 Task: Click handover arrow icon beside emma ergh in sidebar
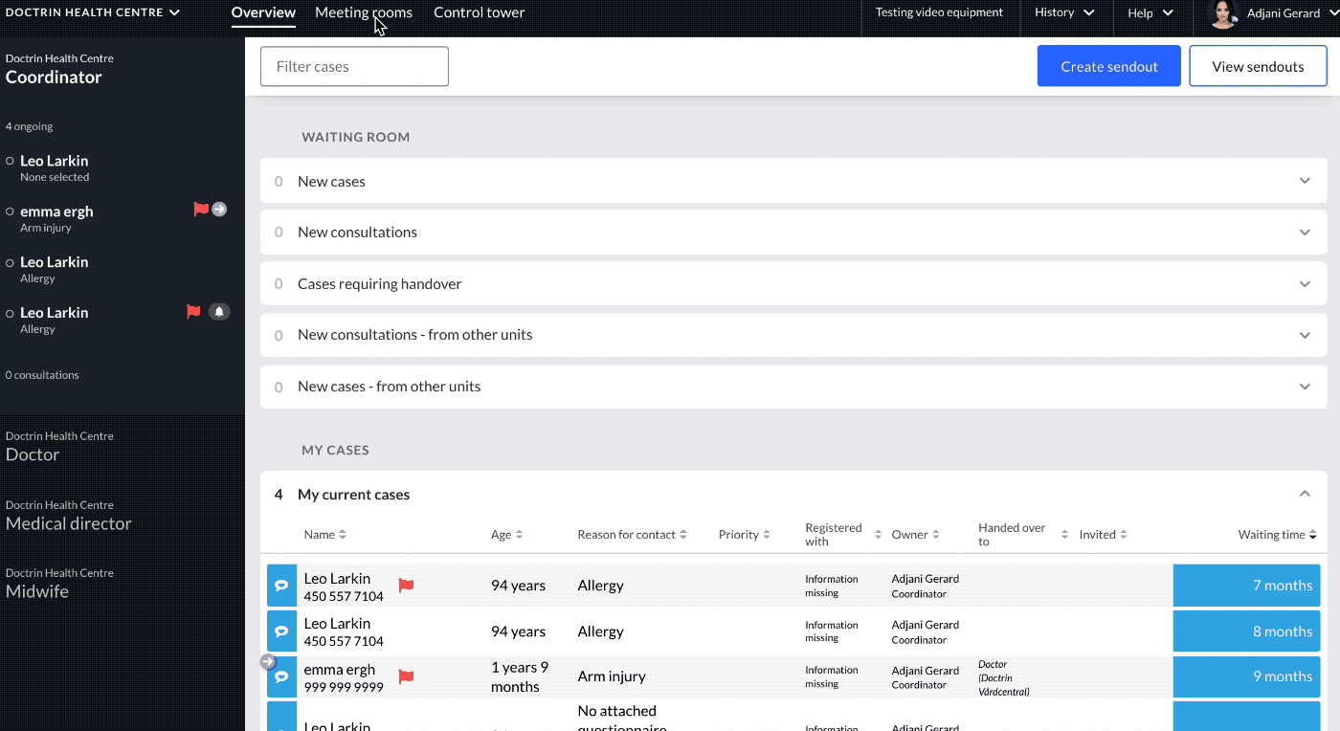(219, 209)
